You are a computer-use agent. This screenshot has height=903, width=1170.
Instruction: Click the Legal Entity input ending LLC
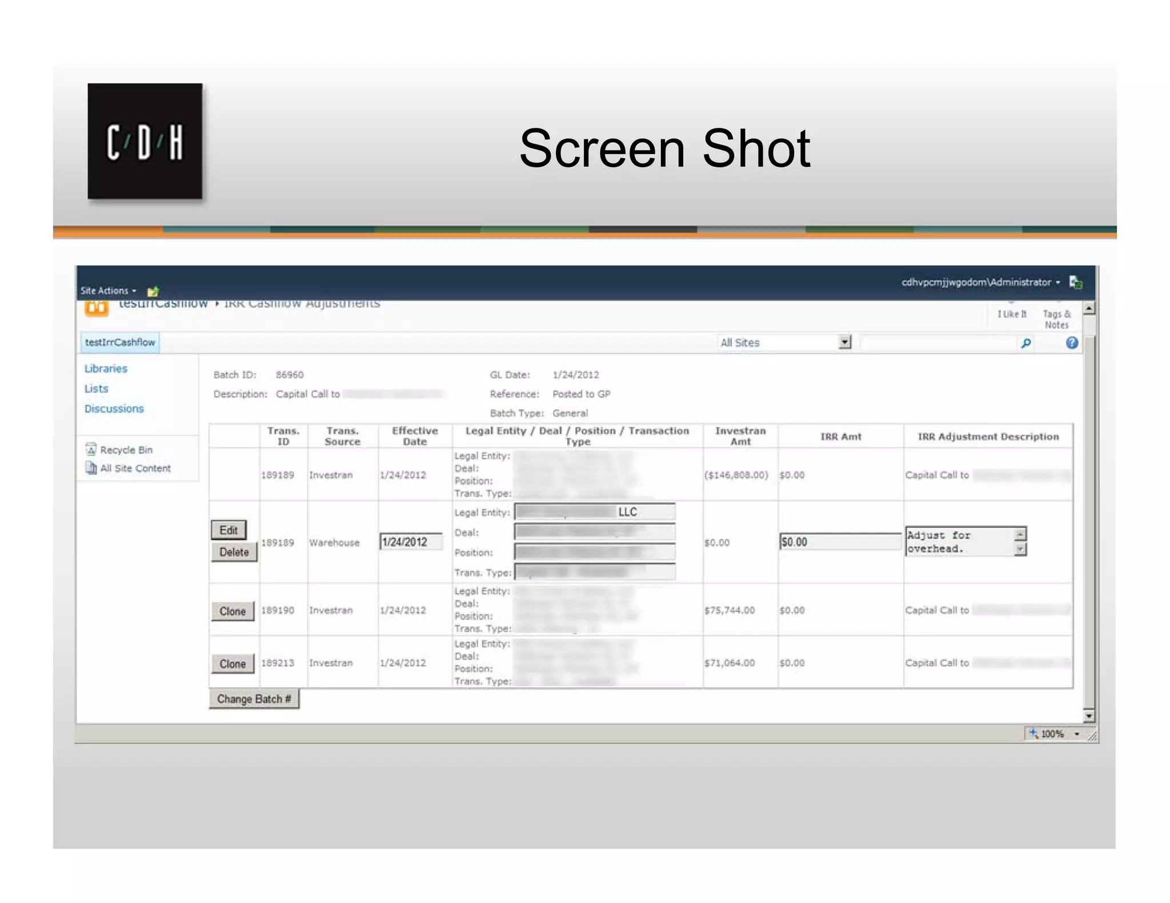tap(595, 511)
